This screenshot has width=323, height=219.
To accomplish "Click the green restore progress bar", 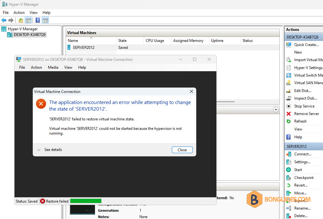I will [x=86, y=201].
